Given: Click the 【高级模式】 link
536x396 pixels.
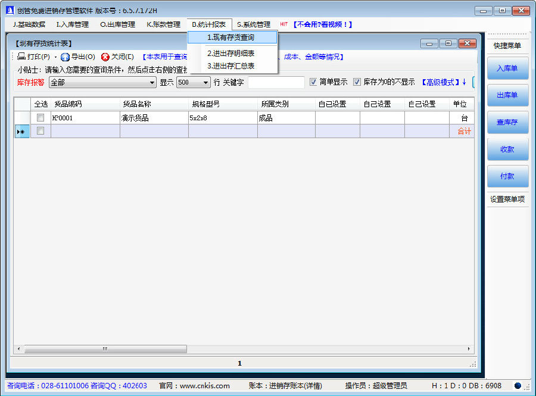Looking at the screenshot, I should click(x=441, y=82).
